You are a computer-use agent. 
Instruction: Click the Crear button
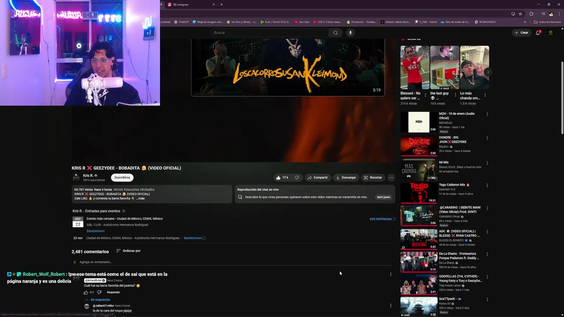coord(521,33)
